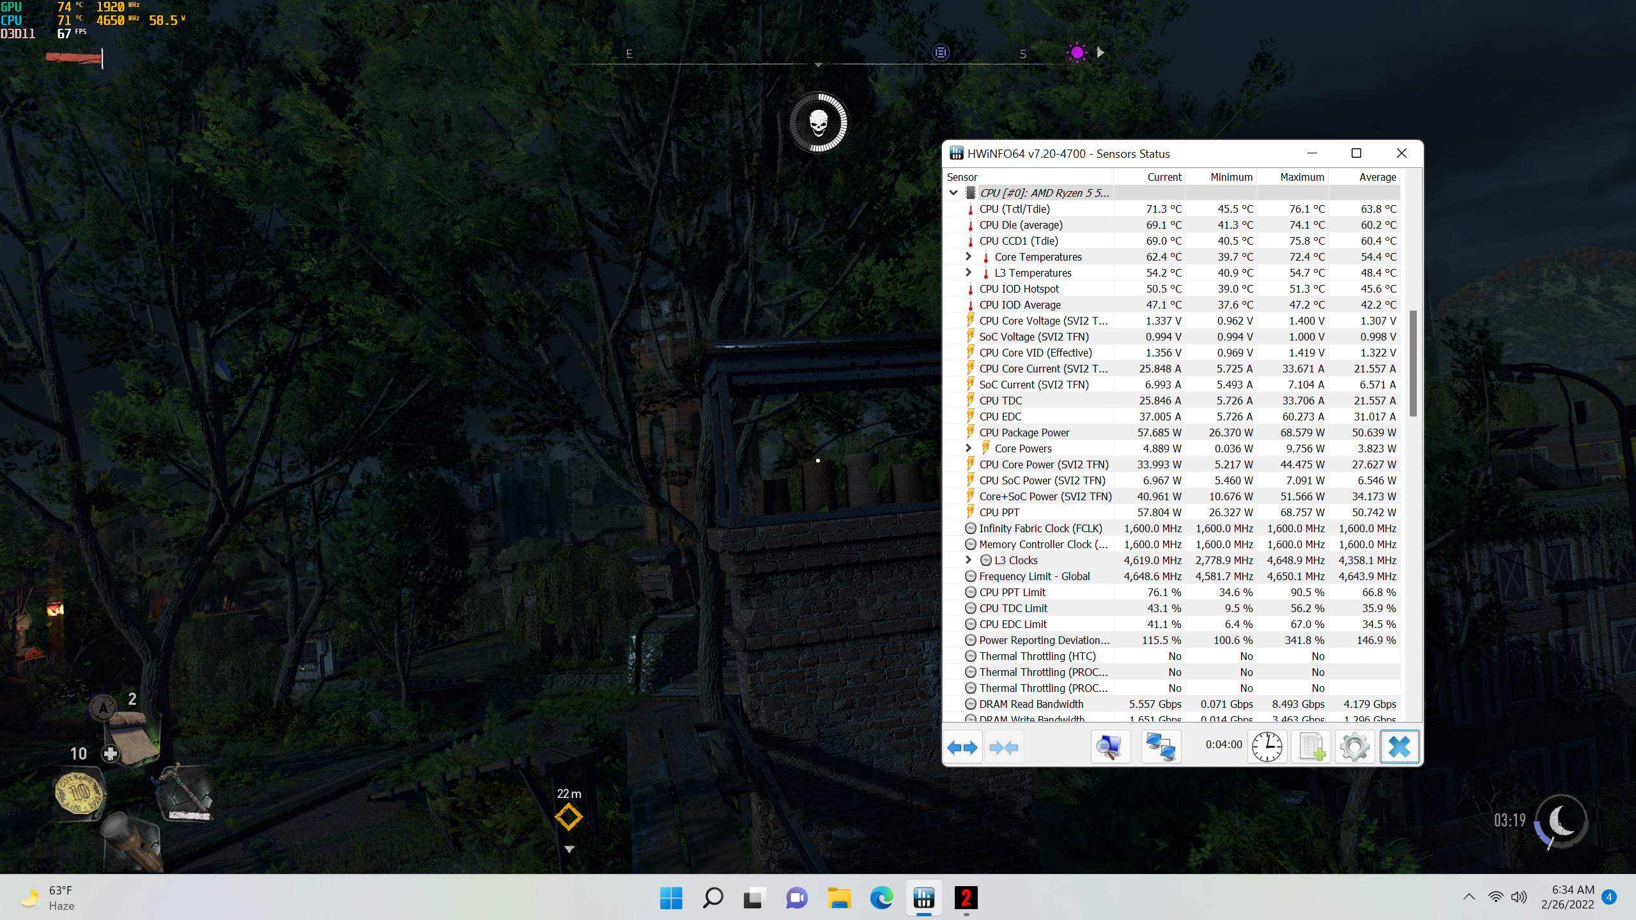Select the CPU PPT row
1636x920 pixels.
(1172, 512)
